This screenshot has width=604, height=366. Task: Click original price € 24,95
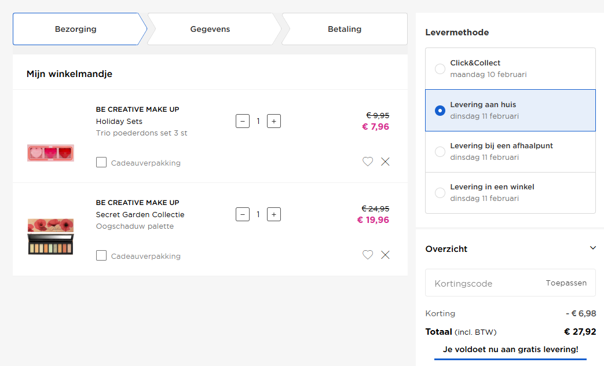tap(375, 209)
